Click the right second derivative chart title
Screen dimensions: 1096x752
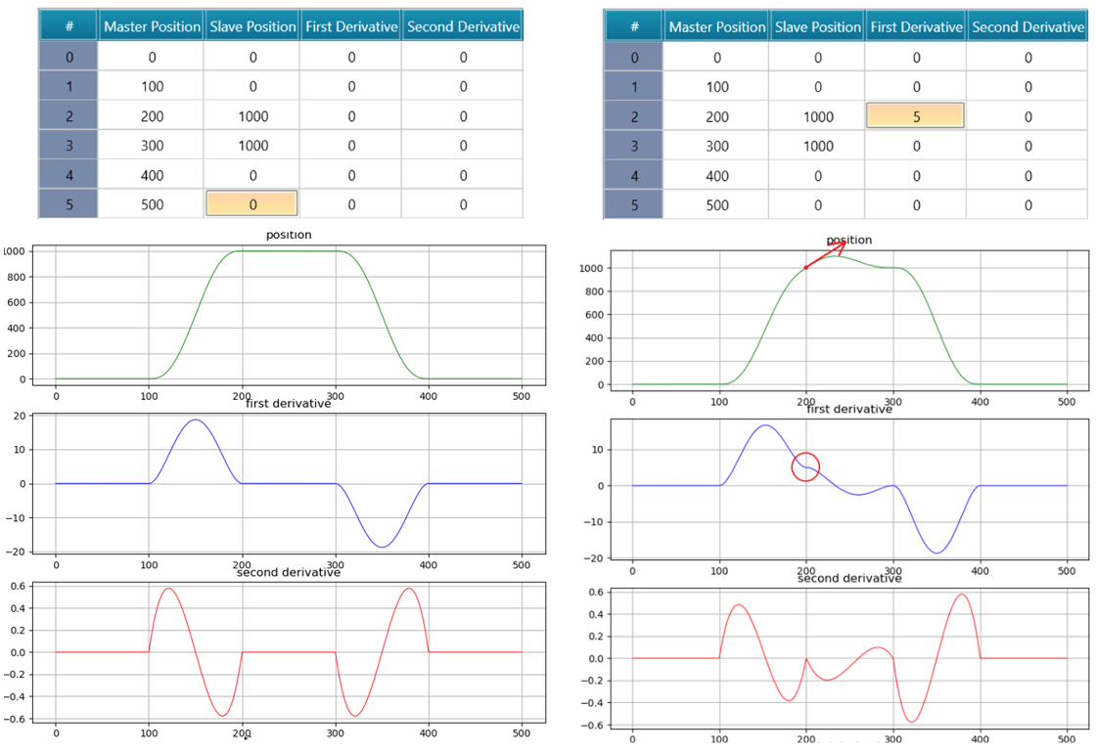(848, 579)
